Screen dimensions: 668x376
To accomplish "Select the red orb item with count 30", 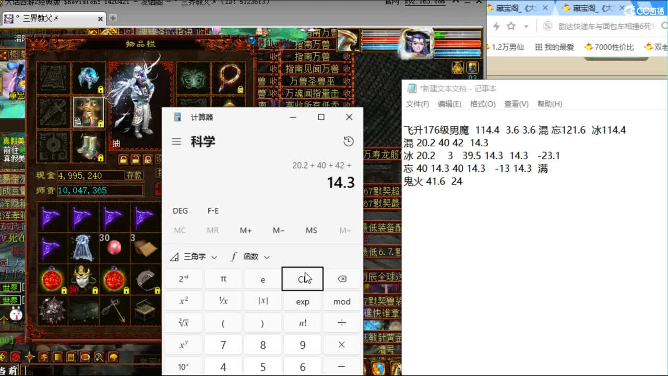I will [x=114, y=248].
